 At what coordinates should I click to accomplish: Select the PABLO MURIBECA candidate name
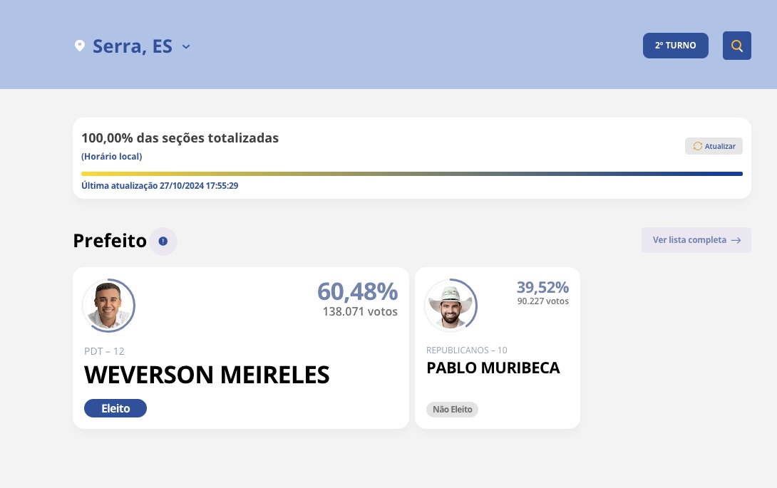(493, 368)
